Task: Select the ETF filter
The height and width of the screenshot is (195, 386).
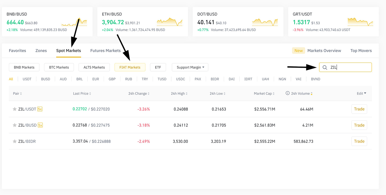Action: click(x=158, y=67)
